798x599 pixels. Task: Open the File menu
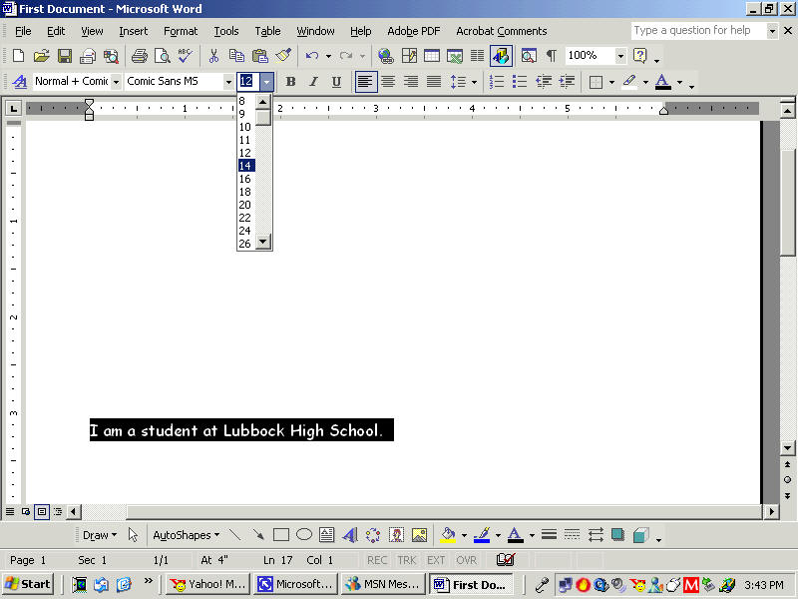[23, 31]
